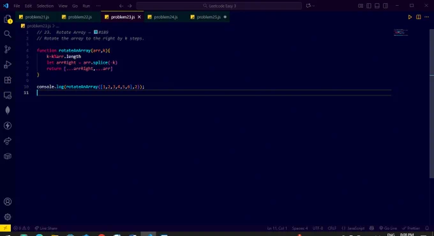Click Ln 11, Col 1 cursor position
The image size is (434, 236).
click(277, 228)
